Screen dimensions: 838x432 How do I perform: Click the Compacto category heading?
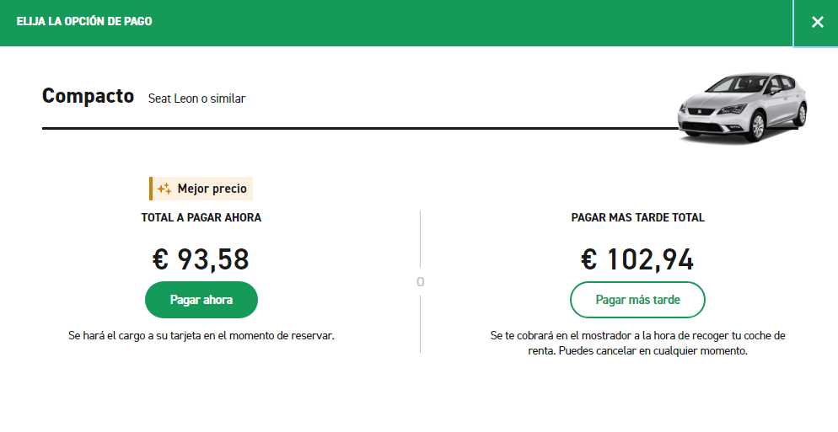click(88, 96)
